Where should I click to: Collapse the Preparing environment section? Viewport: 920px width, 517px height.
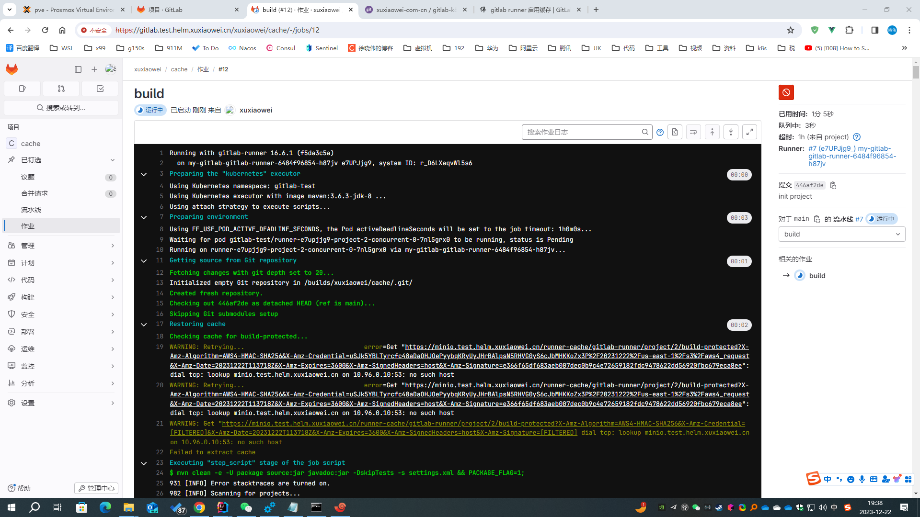pyautogui.click(x=143, y=216)
